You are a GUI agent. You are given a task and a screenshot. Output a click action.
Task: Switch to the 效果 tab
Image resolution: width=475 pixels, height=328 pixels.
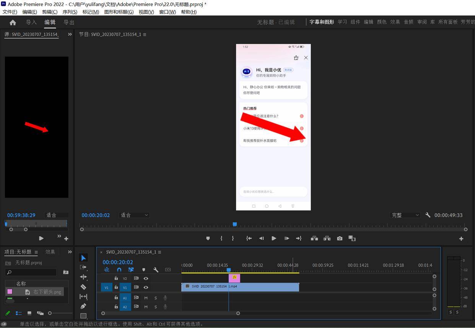(50, 252)
